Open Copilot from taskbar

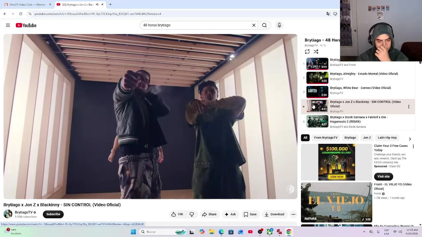click(x=202, y=232)
